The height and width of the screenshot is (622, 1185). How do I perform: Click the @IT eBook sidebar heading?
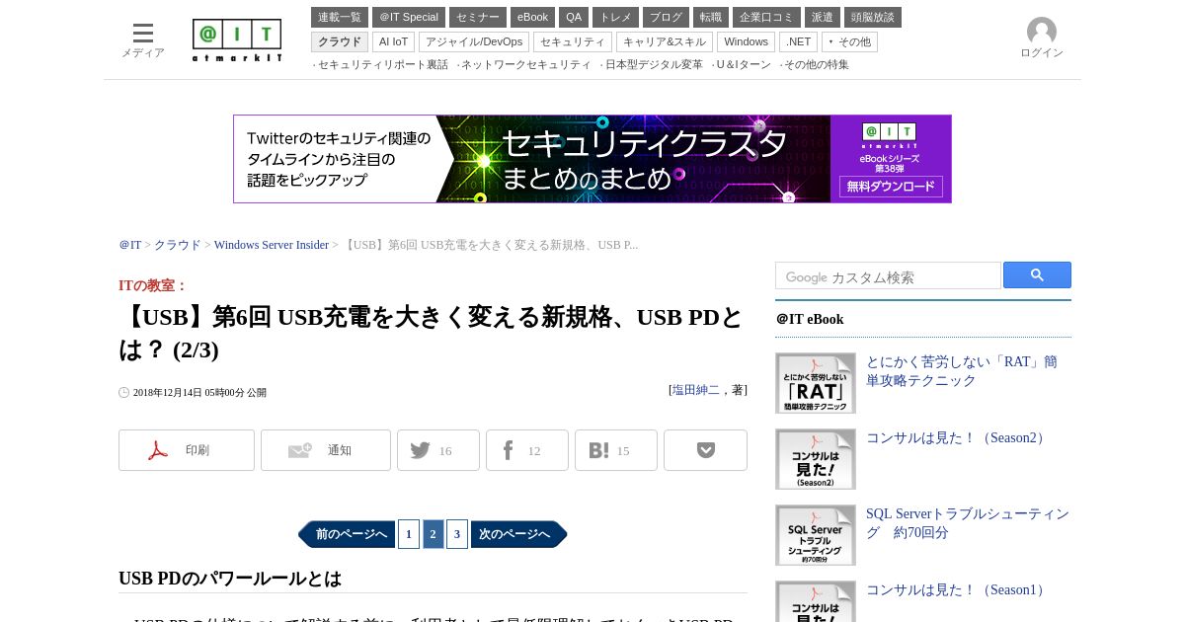[810, 319]
